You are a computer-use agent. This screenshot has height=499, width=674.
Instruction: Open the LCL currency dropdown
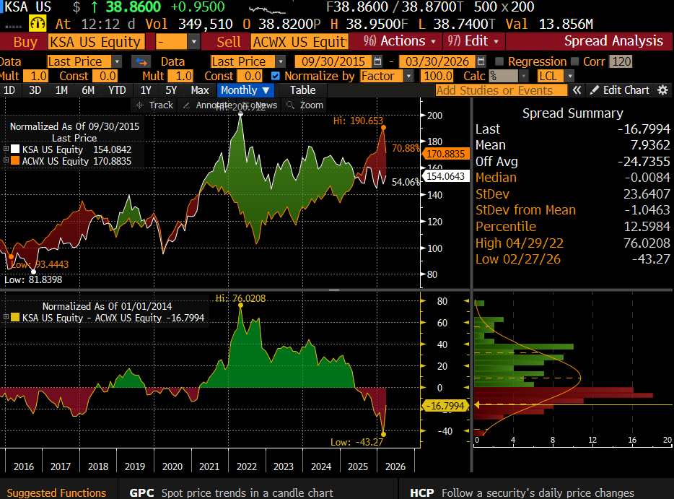pos(551,76)
